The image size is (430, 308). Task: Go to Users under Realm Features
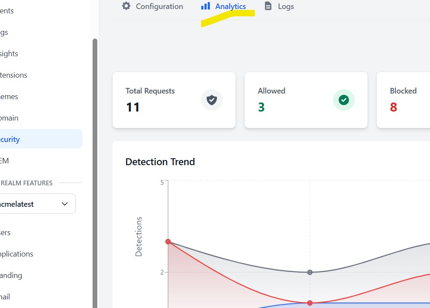(6, 233)
